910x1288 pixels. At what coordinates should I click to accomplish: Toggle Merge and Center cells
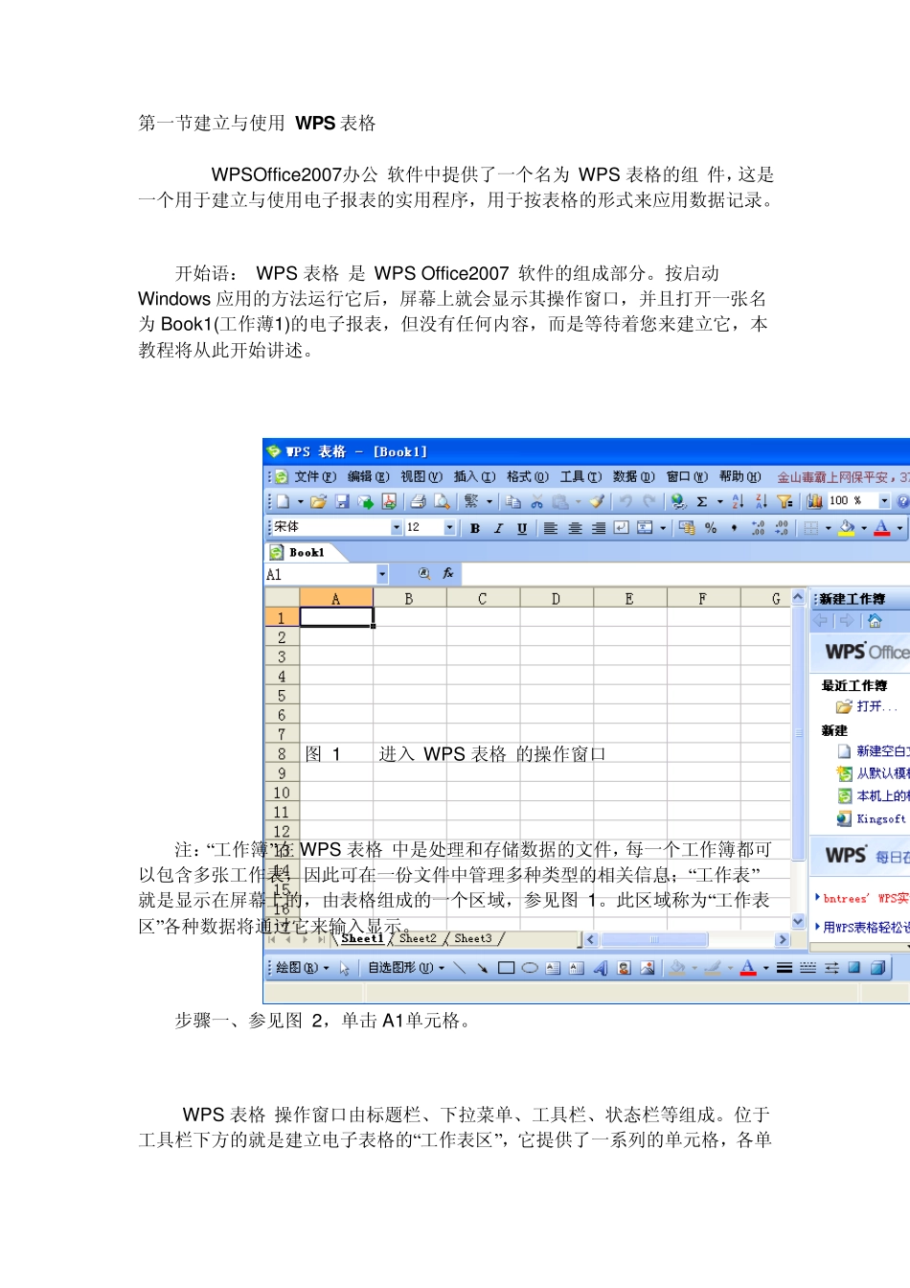pos(645,528)
